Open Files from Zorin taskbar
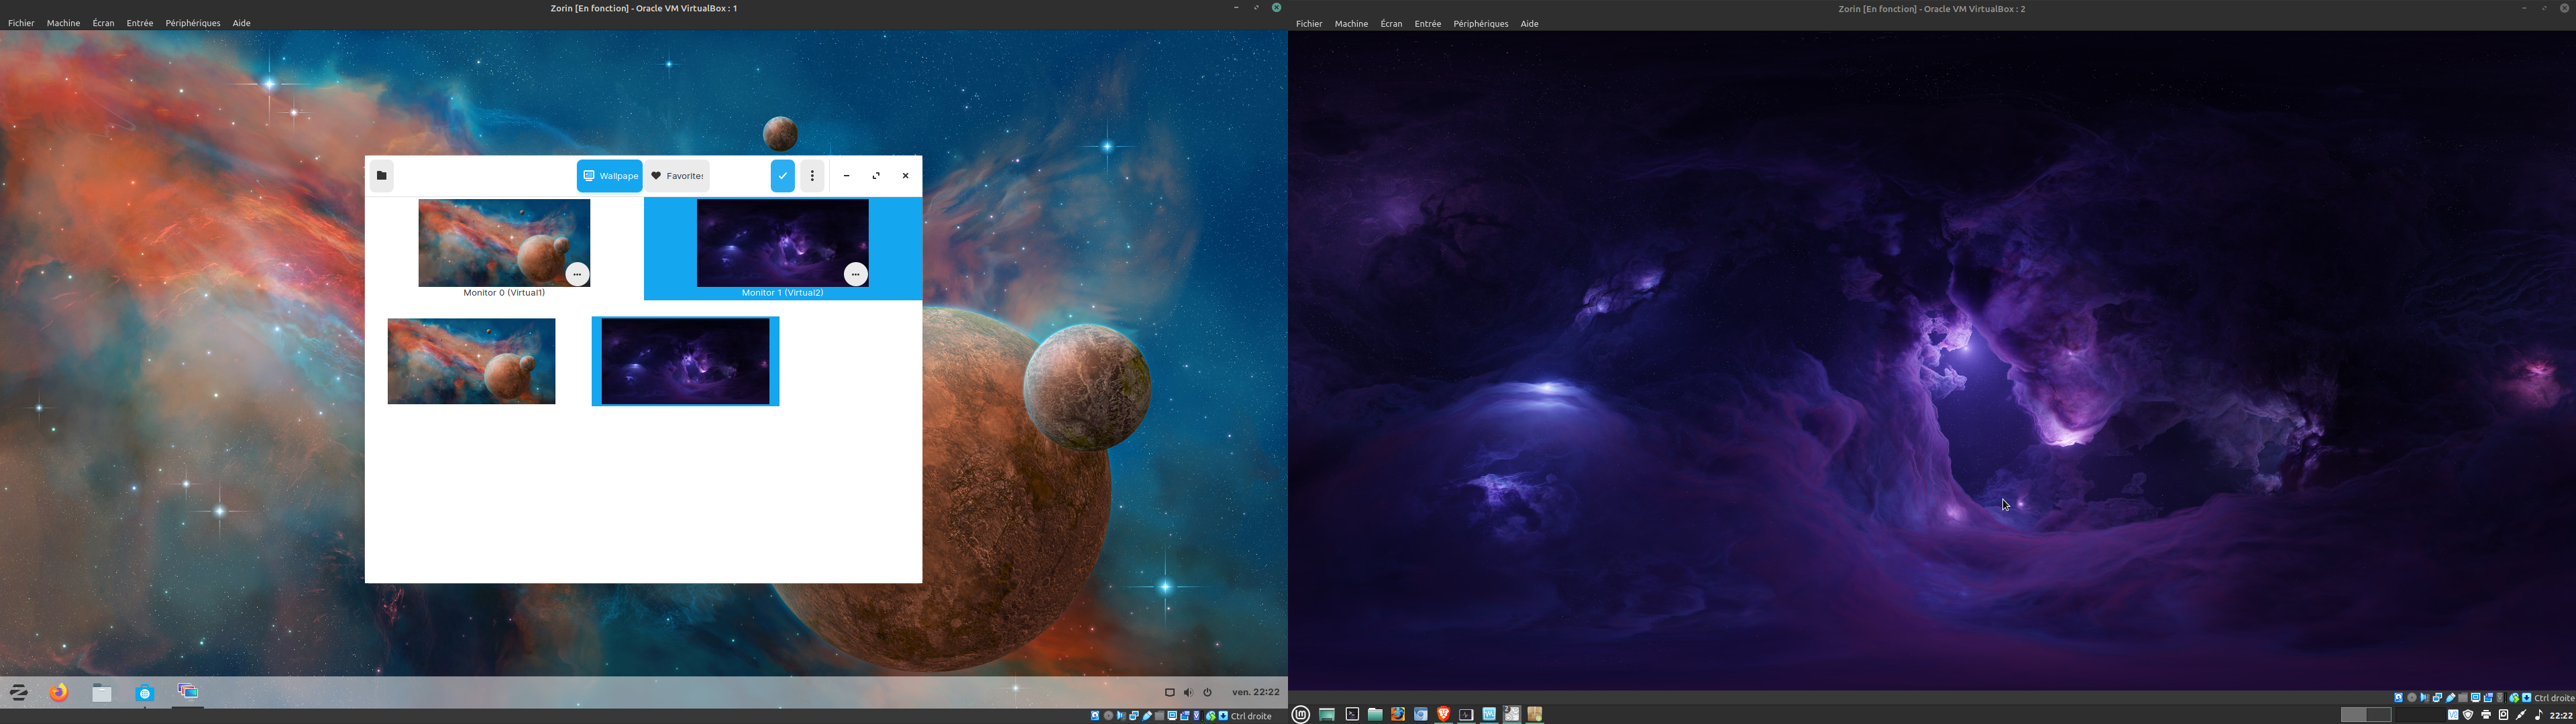The width and height of the screenshot is (2576, 724). (102, 692)
